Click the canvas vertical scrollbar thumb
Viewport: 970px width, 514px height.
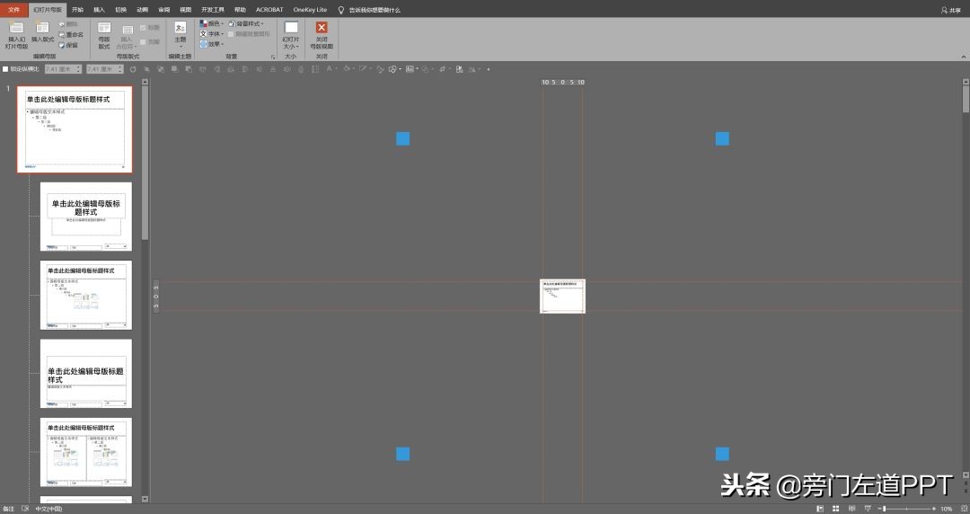point(966,99)
